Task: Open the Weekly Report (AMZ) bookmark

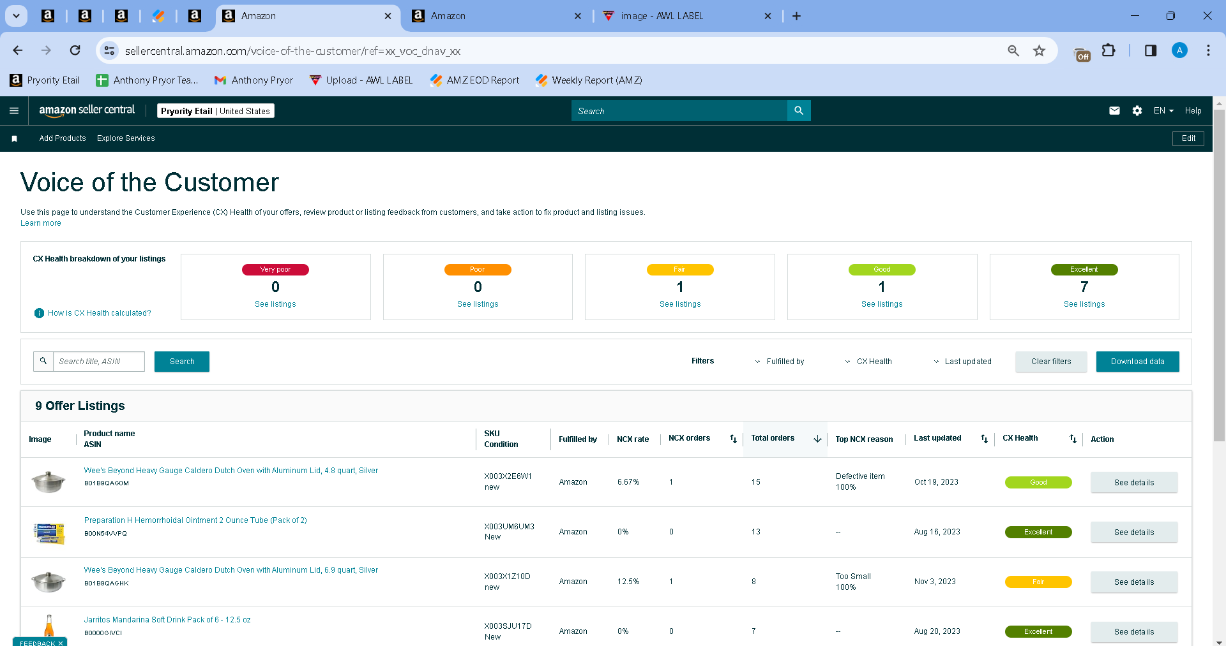Action: (589, 80)
